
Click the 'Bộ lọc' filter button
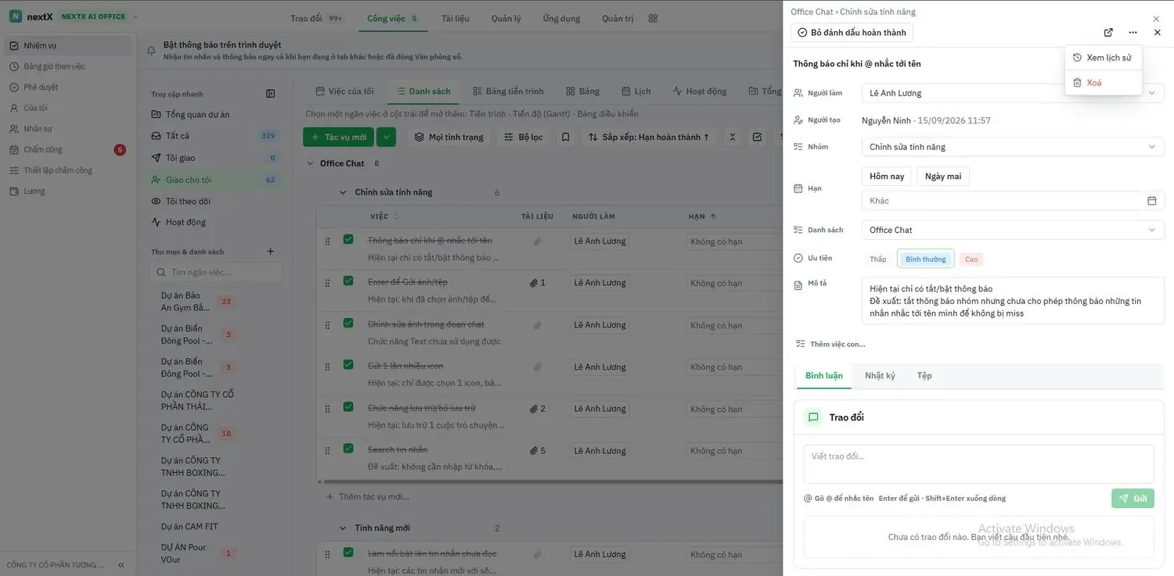click(x=523, y=137)
